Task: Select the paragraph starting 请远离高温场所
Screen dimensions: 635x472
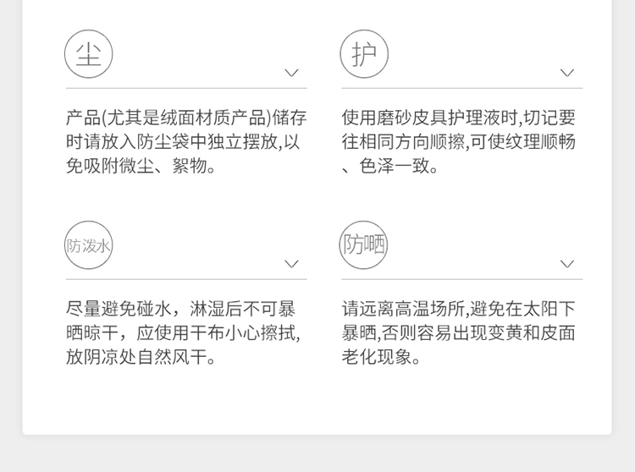Action: [x=458, y=333]
